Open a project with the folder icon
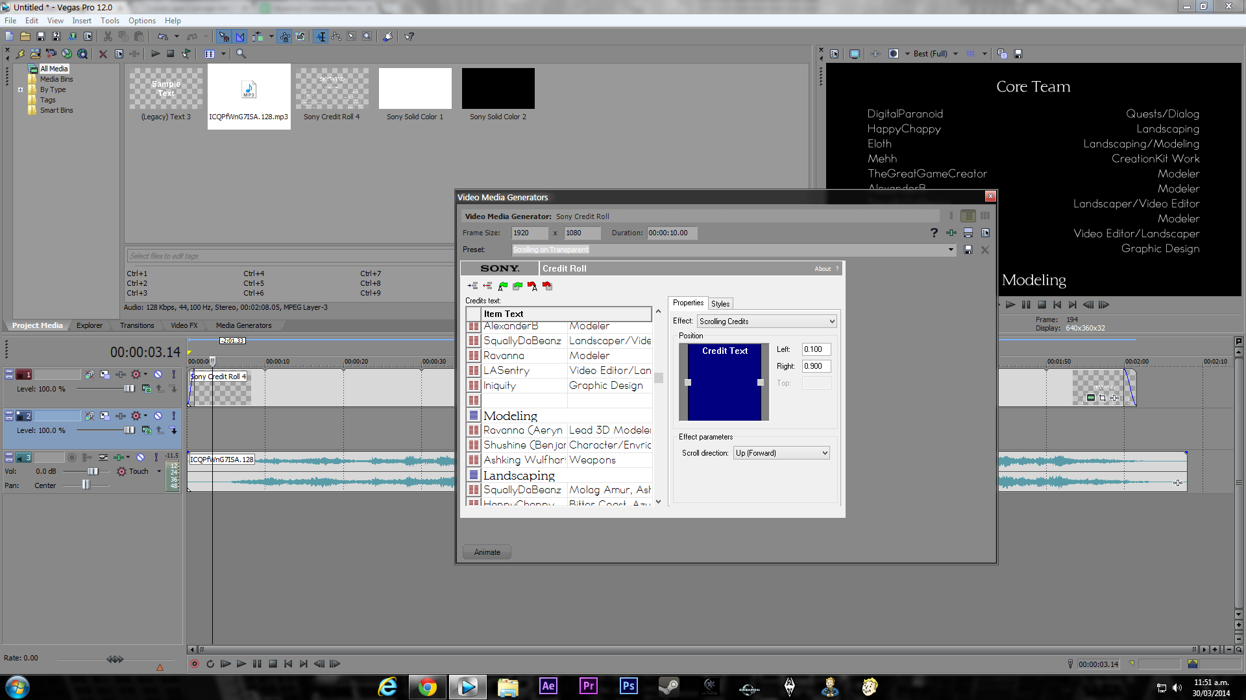The width and height of the screenshot is (1246, 700). pyautogui.click(x=25, y=37)
